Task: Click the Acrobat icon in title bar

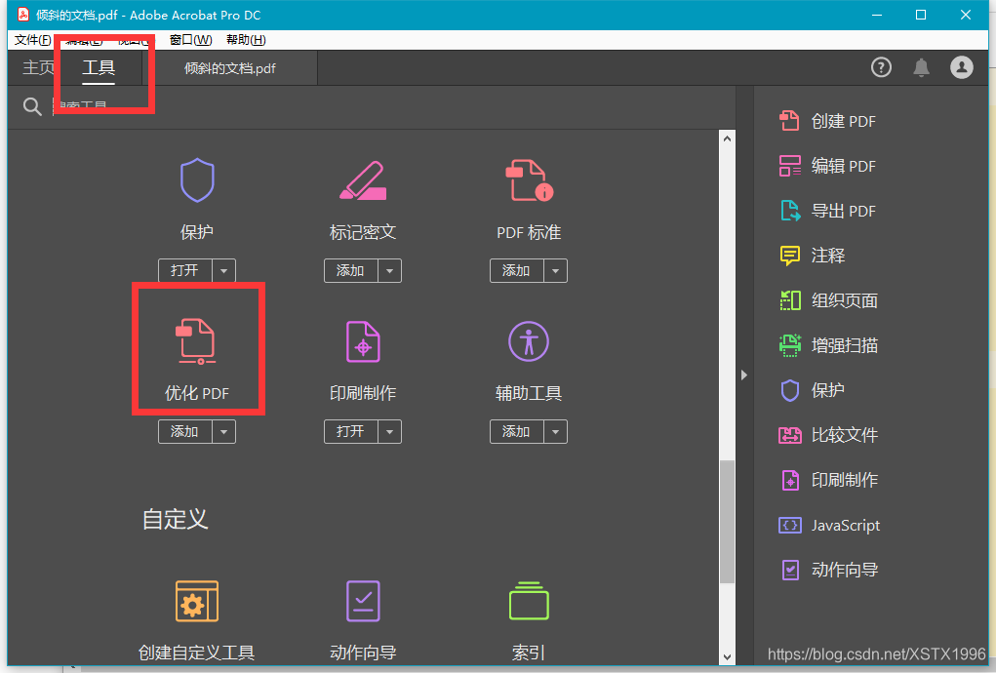Action: [x=23, y=15]
